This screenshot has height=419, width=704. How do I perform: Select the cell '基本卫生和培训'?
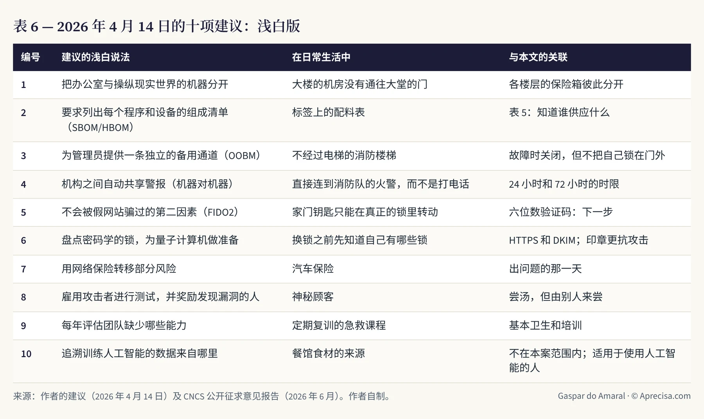(x=545, y=326)
